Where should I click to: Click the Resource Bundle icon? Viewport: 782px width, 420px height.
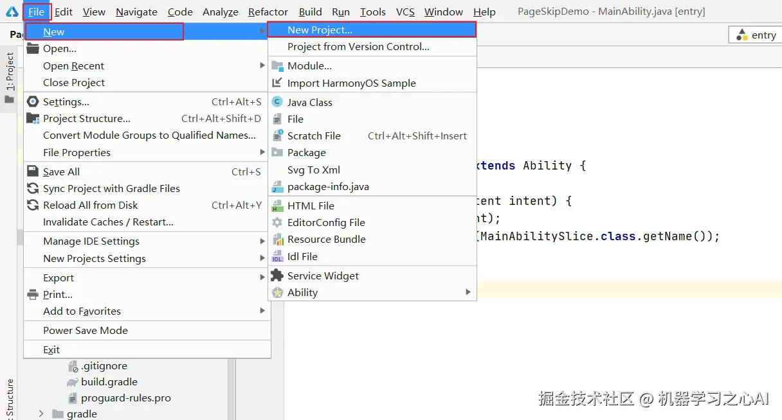[x=277, y=239]
